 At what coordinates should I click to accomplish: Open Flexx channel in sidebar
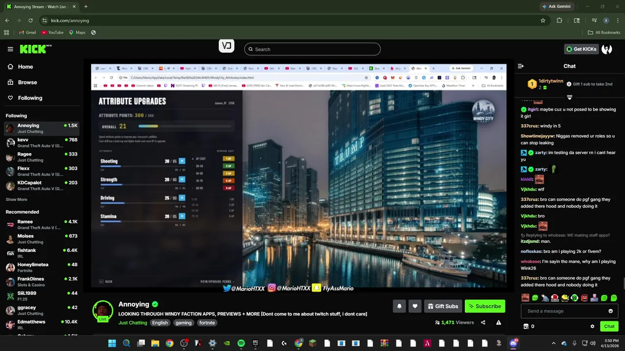click(x=41, y=171)
